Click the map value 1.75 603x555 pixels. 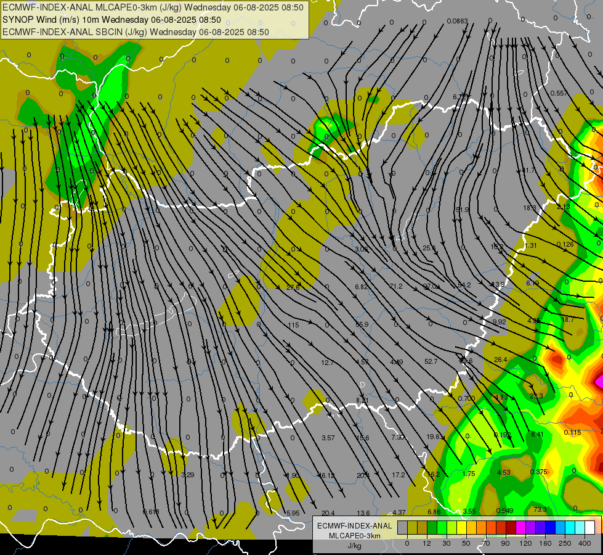click(469, 474)
